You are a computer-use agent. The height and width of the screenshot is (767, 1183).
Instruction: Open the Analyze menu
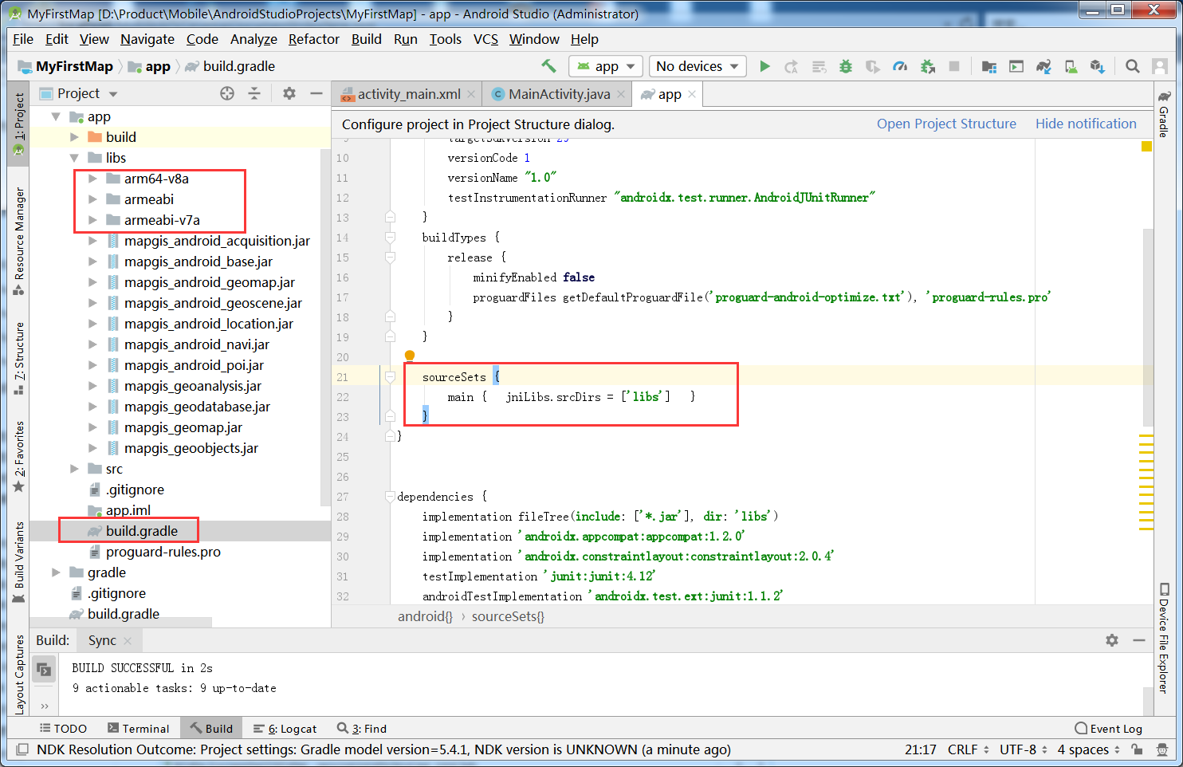[x=253, y=39]
